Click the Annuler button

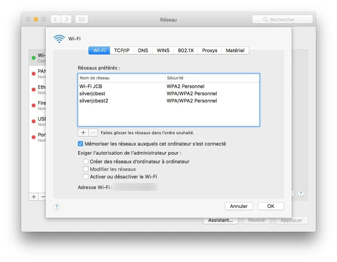(239, 206)
